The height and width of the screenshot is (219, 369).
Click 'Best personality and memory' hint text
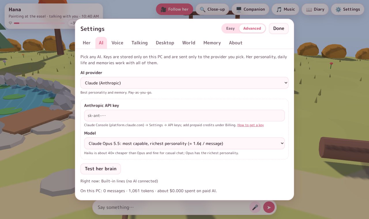[x=116, y=92]
